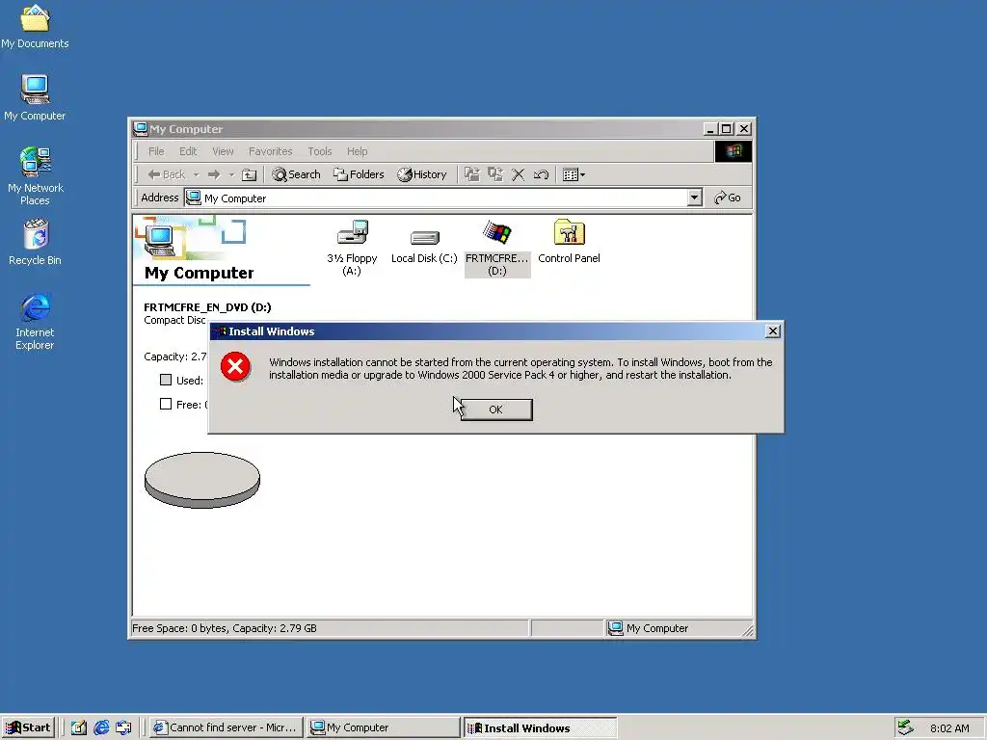Select Local Disk (C:) drive icon

[x=424, y=246]
